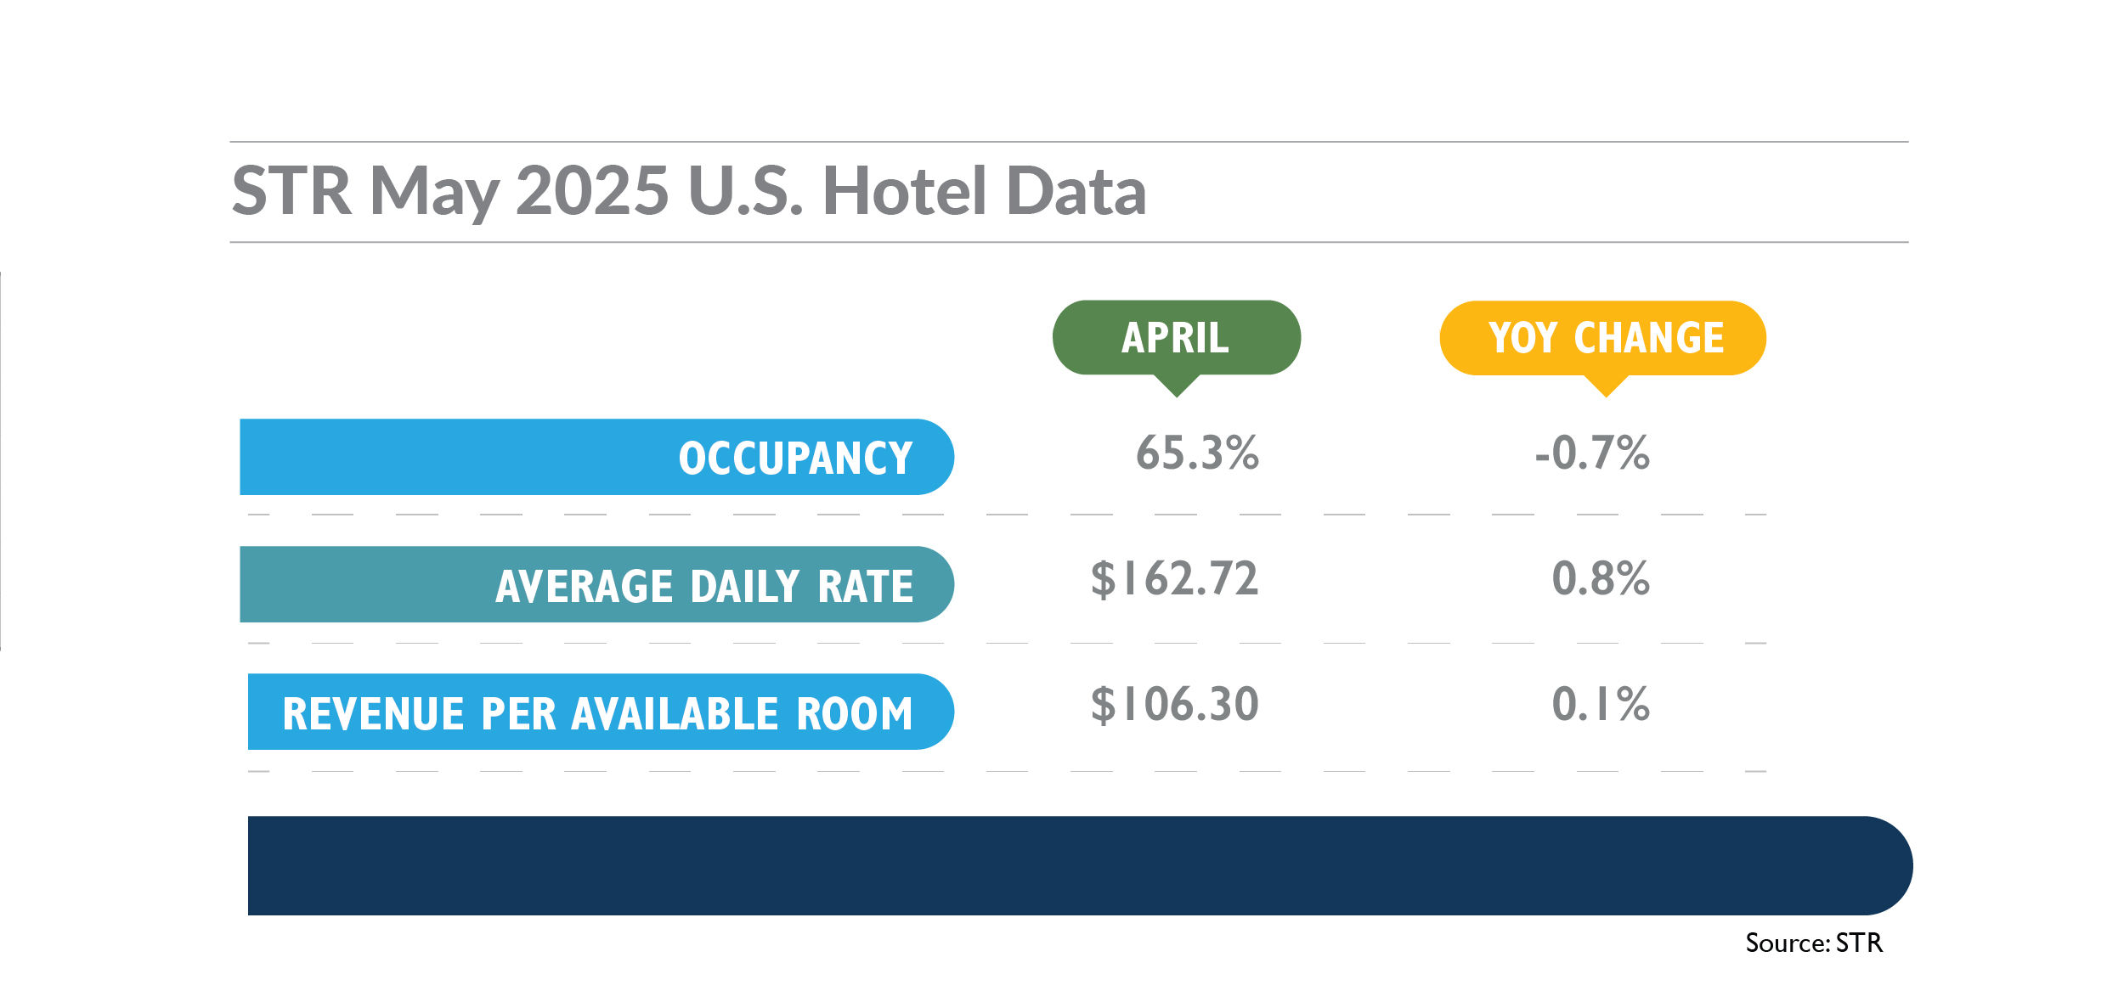This screenshot has height=1002, width=2124.
Task: Click the 0.8% ADR change value
Action: (1601, 579)
